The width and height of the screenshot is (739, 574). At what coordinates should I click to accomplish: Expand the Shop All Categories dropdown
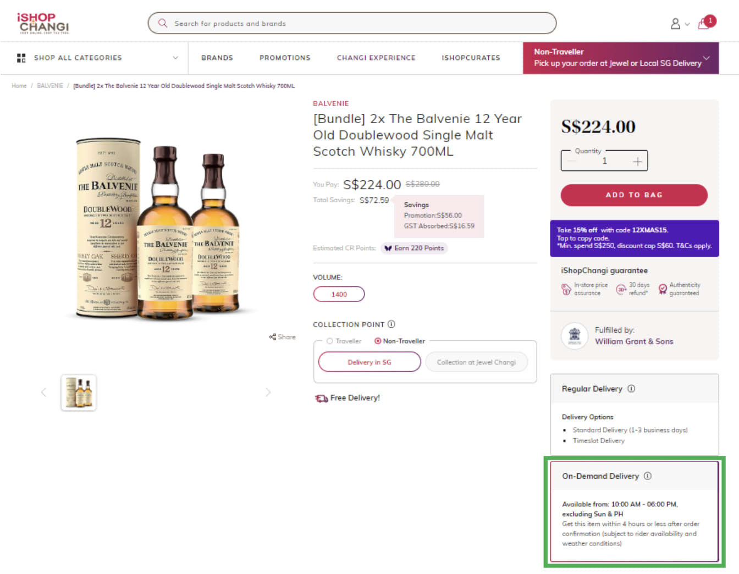(x=175, y=58)
